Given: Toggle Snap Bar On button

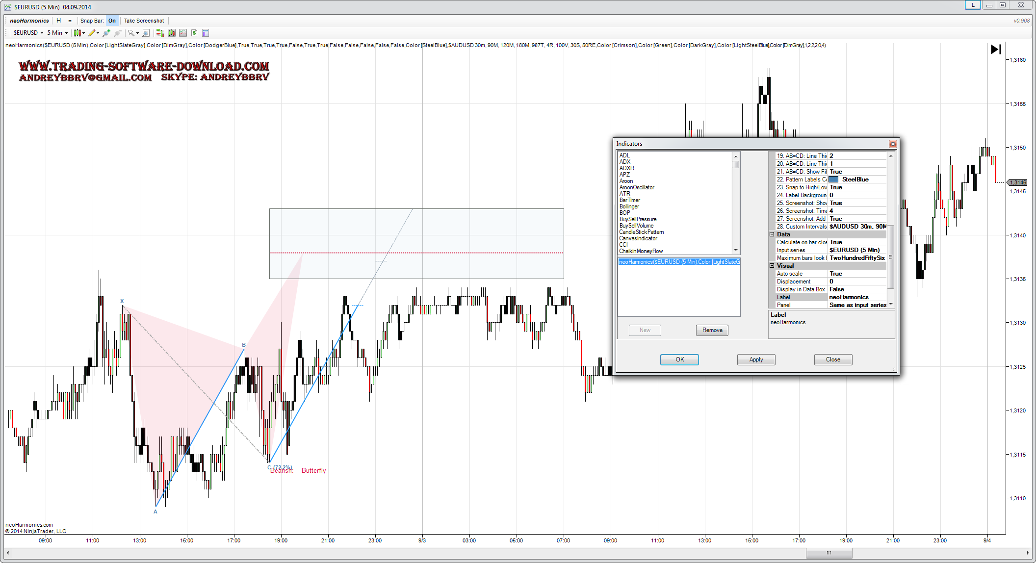Looking at the screenshot, I should tap(112, 21).
